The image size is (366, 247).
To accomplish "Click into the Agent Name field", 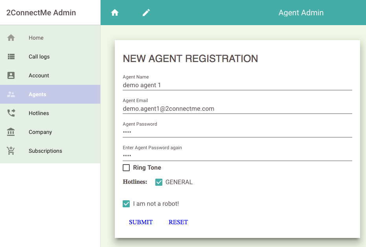I will (237, 85).
